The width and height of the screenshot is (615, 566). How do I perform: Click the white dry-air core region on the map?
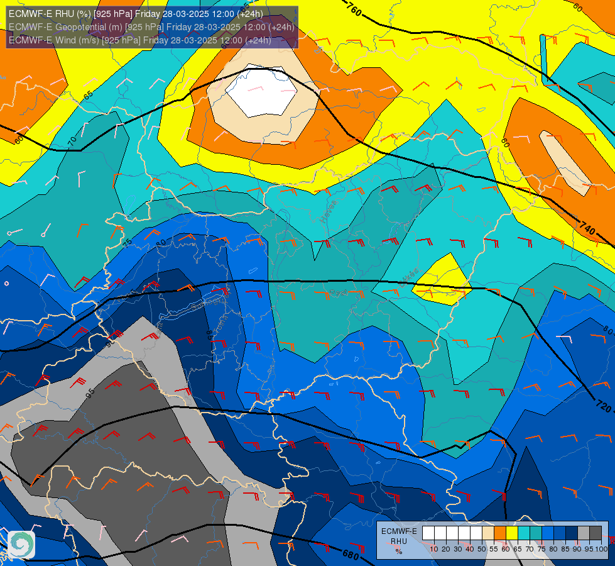click(x=261, y=92)
